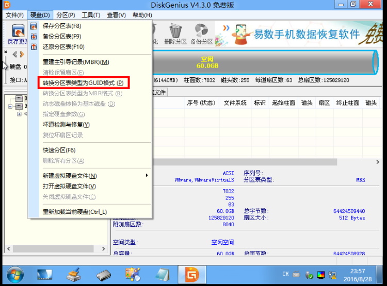Collapse the second disk tree node

click(x=10, y=107)
